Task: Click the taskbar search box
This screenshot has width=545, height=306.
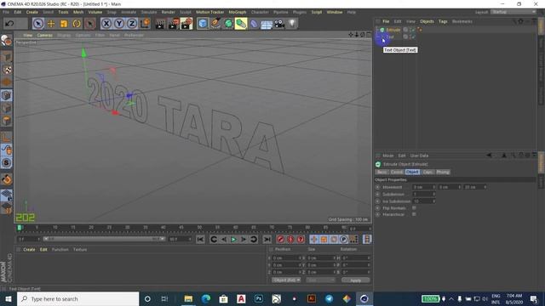Action: [x=77, y=298]
